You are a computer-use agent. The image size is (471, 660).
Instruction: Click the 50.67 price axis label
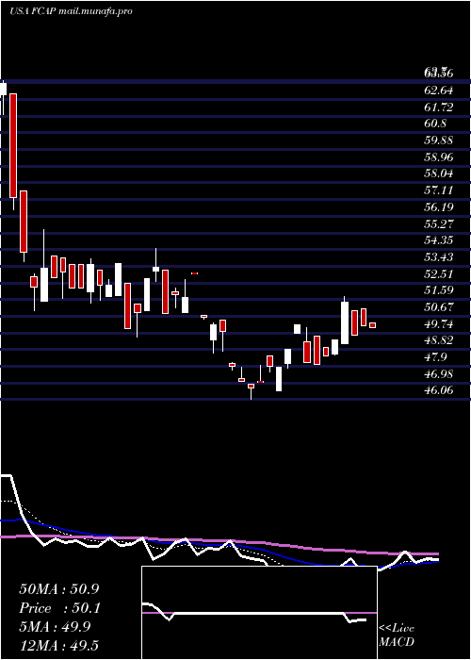point(438,307)
